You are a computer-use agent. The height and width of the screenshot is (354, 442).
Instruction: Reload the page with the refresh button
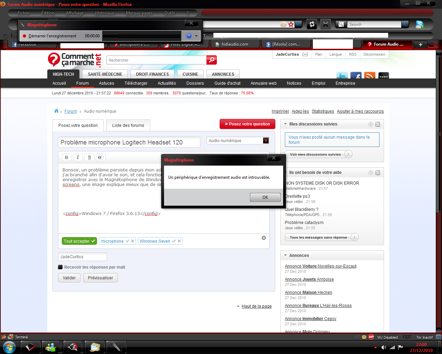pyautogui.click(x=312, y=24)
